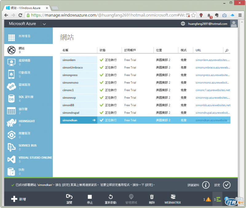Bookmark page with the star icon
Screen dimensions: 246x208
click(193, 15)
